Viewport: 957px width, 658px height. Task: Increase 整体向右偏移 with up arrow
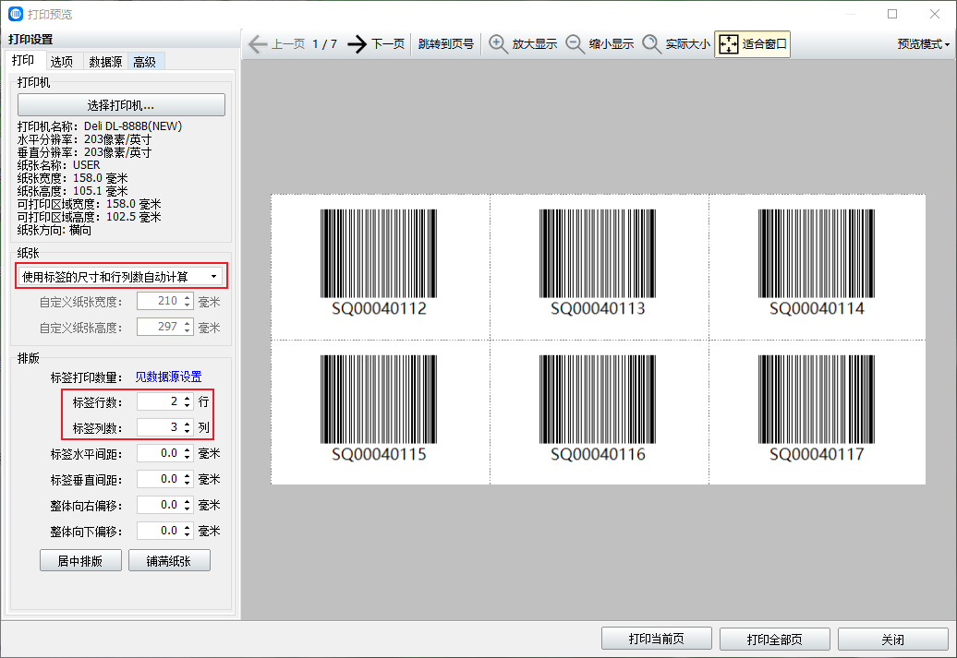pos(188,501)
